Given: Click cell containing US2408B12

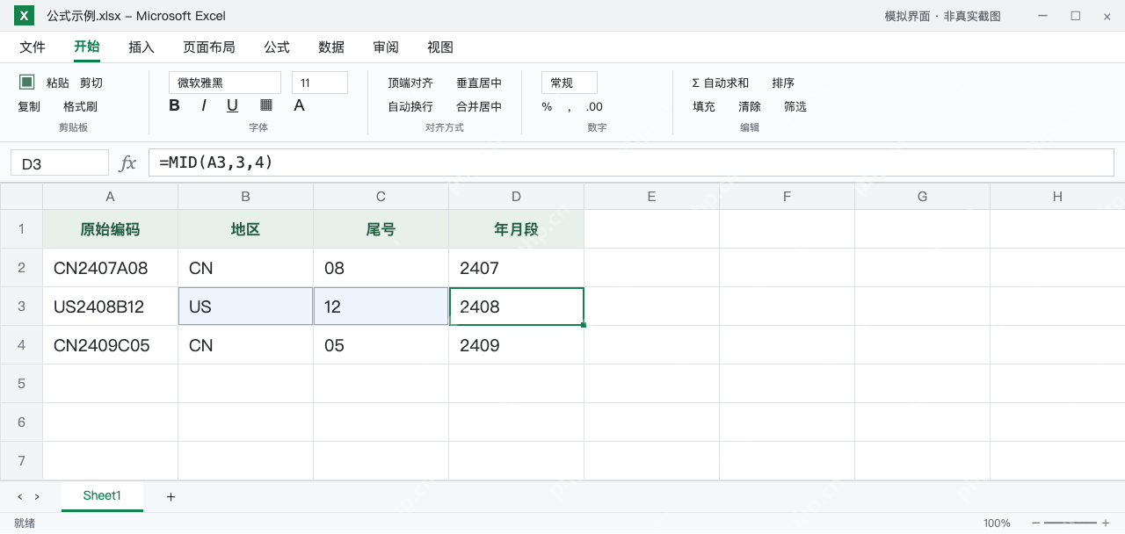Looking at the screenshot, I should click(110, 307).
